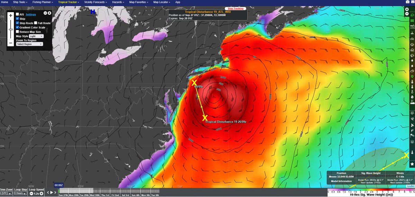Enable Reduce Map Size checkbox
This screenshot has height=197, width=415.
pyautogui.click(x=18, y=32)
